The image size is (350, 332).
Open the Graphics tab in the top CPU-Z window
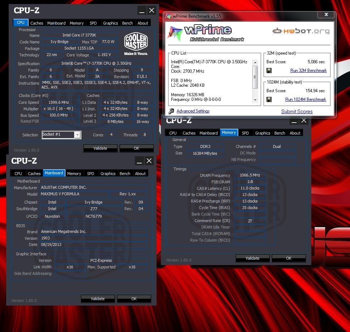point(111,23)
